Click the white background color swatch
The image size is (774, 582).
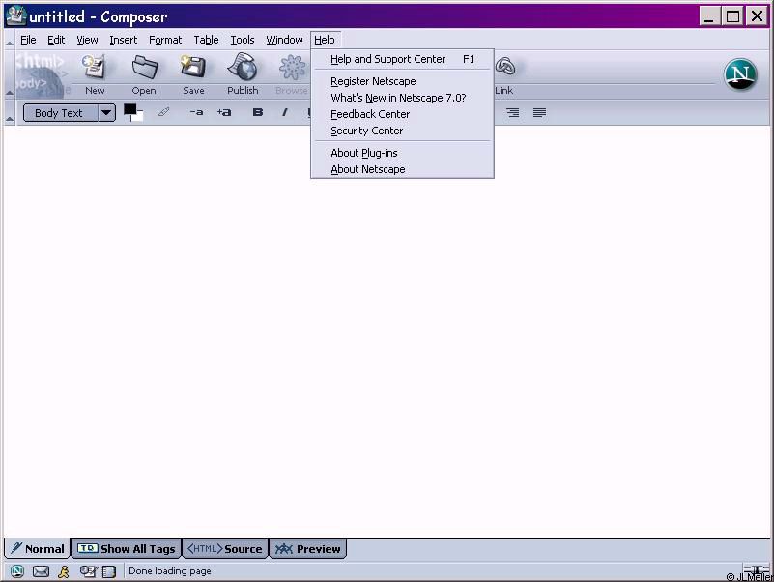pyautogui.click(x=138, y=117)
